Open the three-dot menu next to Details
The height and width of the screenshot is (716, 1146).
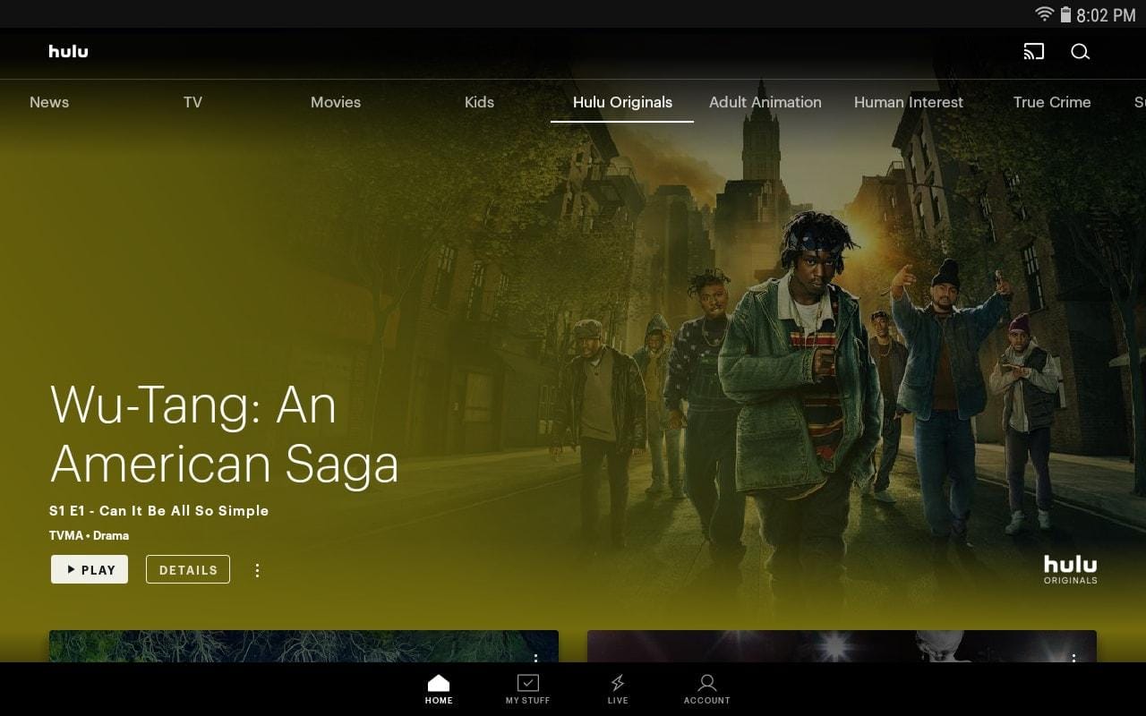258,570
